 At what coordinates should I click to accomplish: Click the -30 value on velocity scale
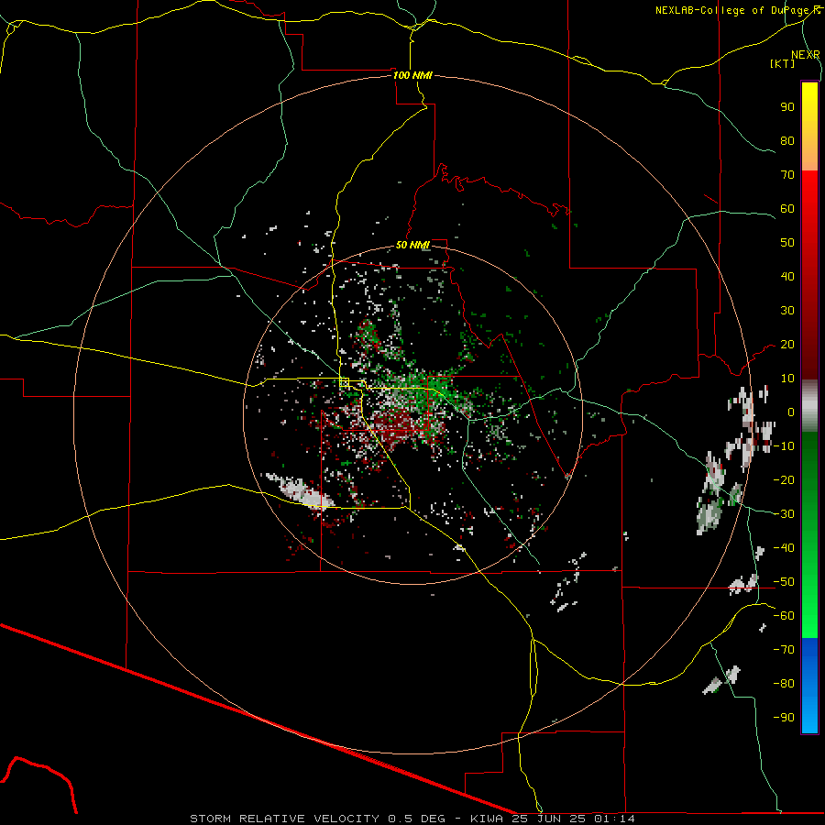(x=784, y=514)
